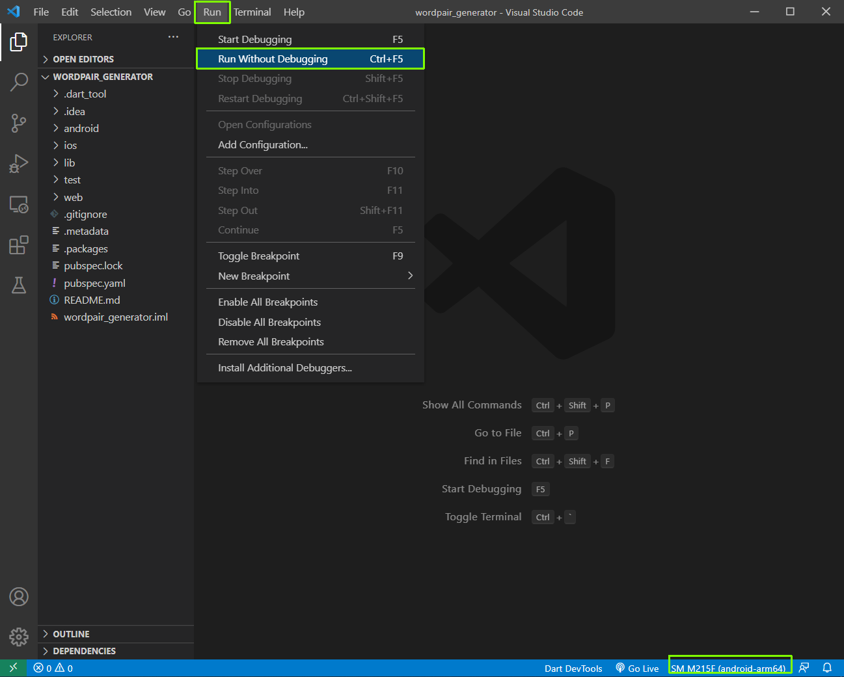Expand the lib folder

coord(116,163)
